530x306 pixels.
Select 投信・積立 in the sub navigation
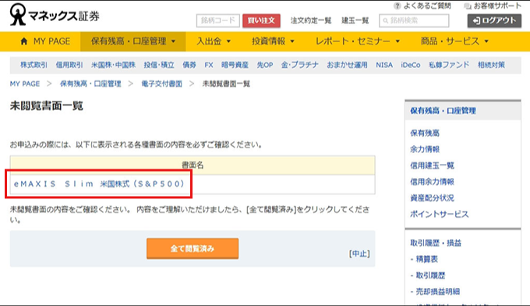pyautogui.click(x=159, y=65)
